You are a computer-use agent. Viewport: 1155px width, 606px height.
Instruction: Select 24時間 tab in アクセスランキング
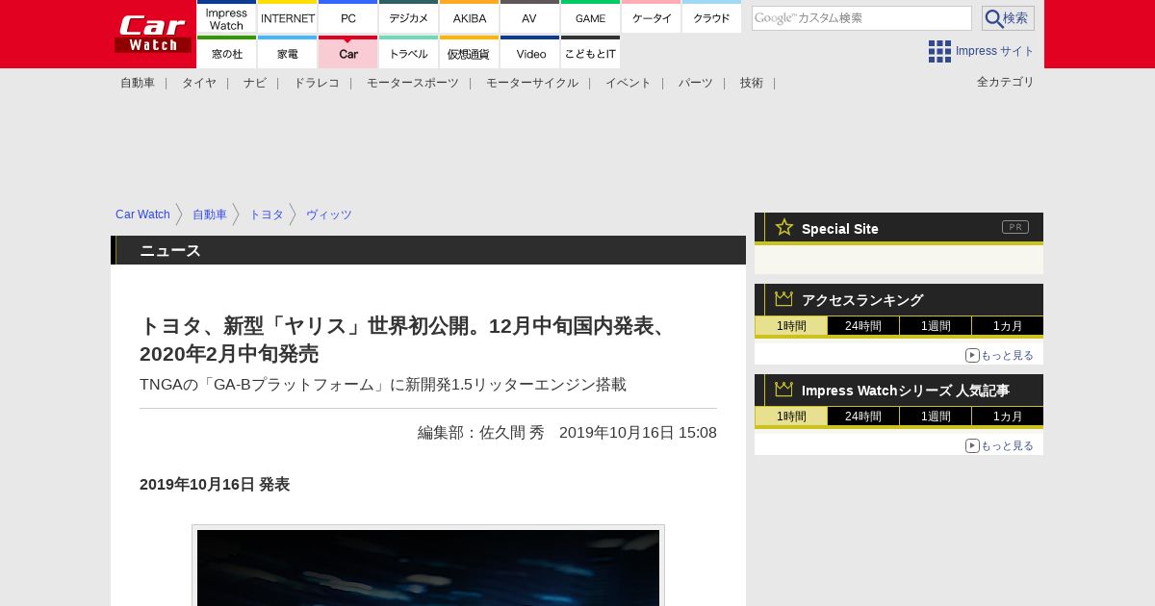(863, 326)
